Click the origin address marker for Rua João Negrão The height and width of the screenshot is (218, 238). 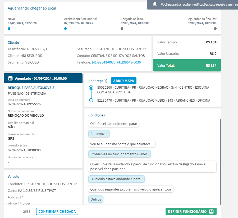pyautogui.click(x=91, y=87)
